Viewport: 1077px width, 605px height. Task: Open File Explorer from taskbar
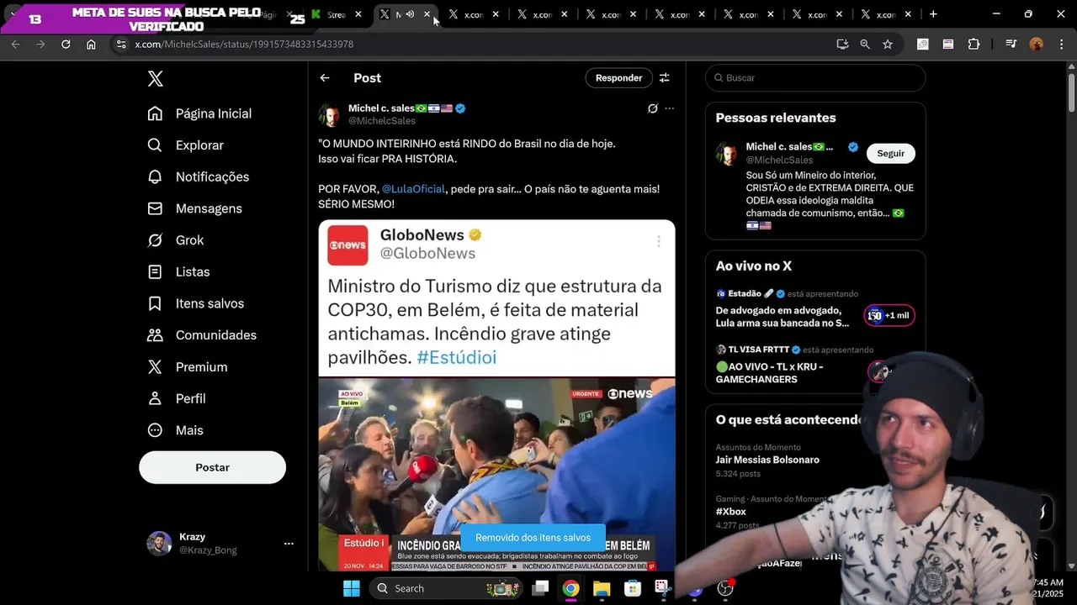(x=602, y=588)
